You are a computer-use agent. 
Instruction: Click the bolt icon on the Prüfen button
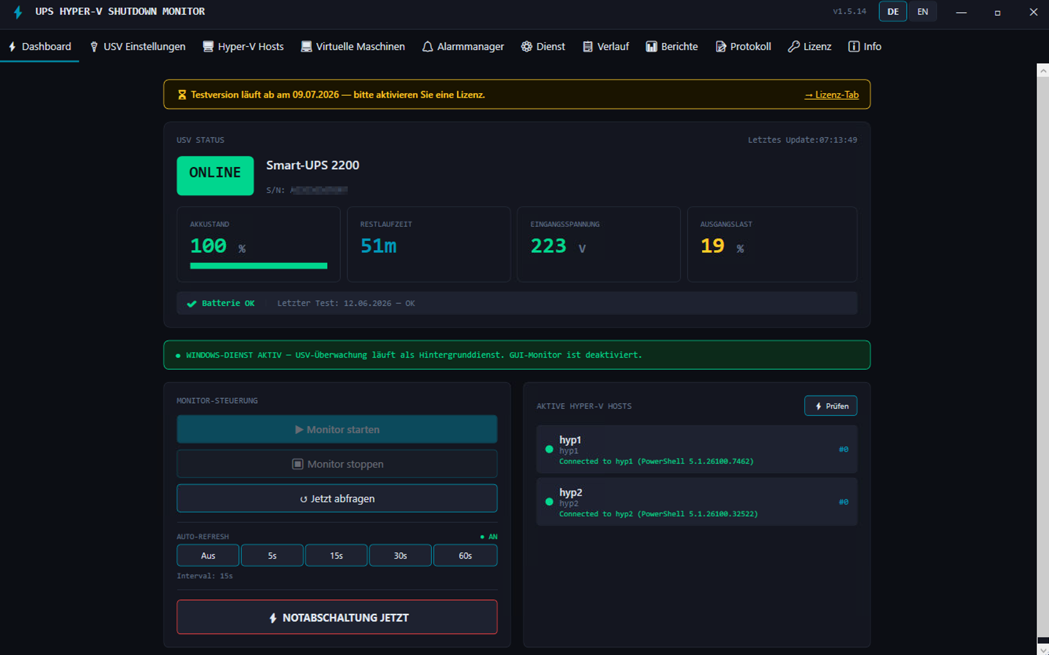(818, 406)
